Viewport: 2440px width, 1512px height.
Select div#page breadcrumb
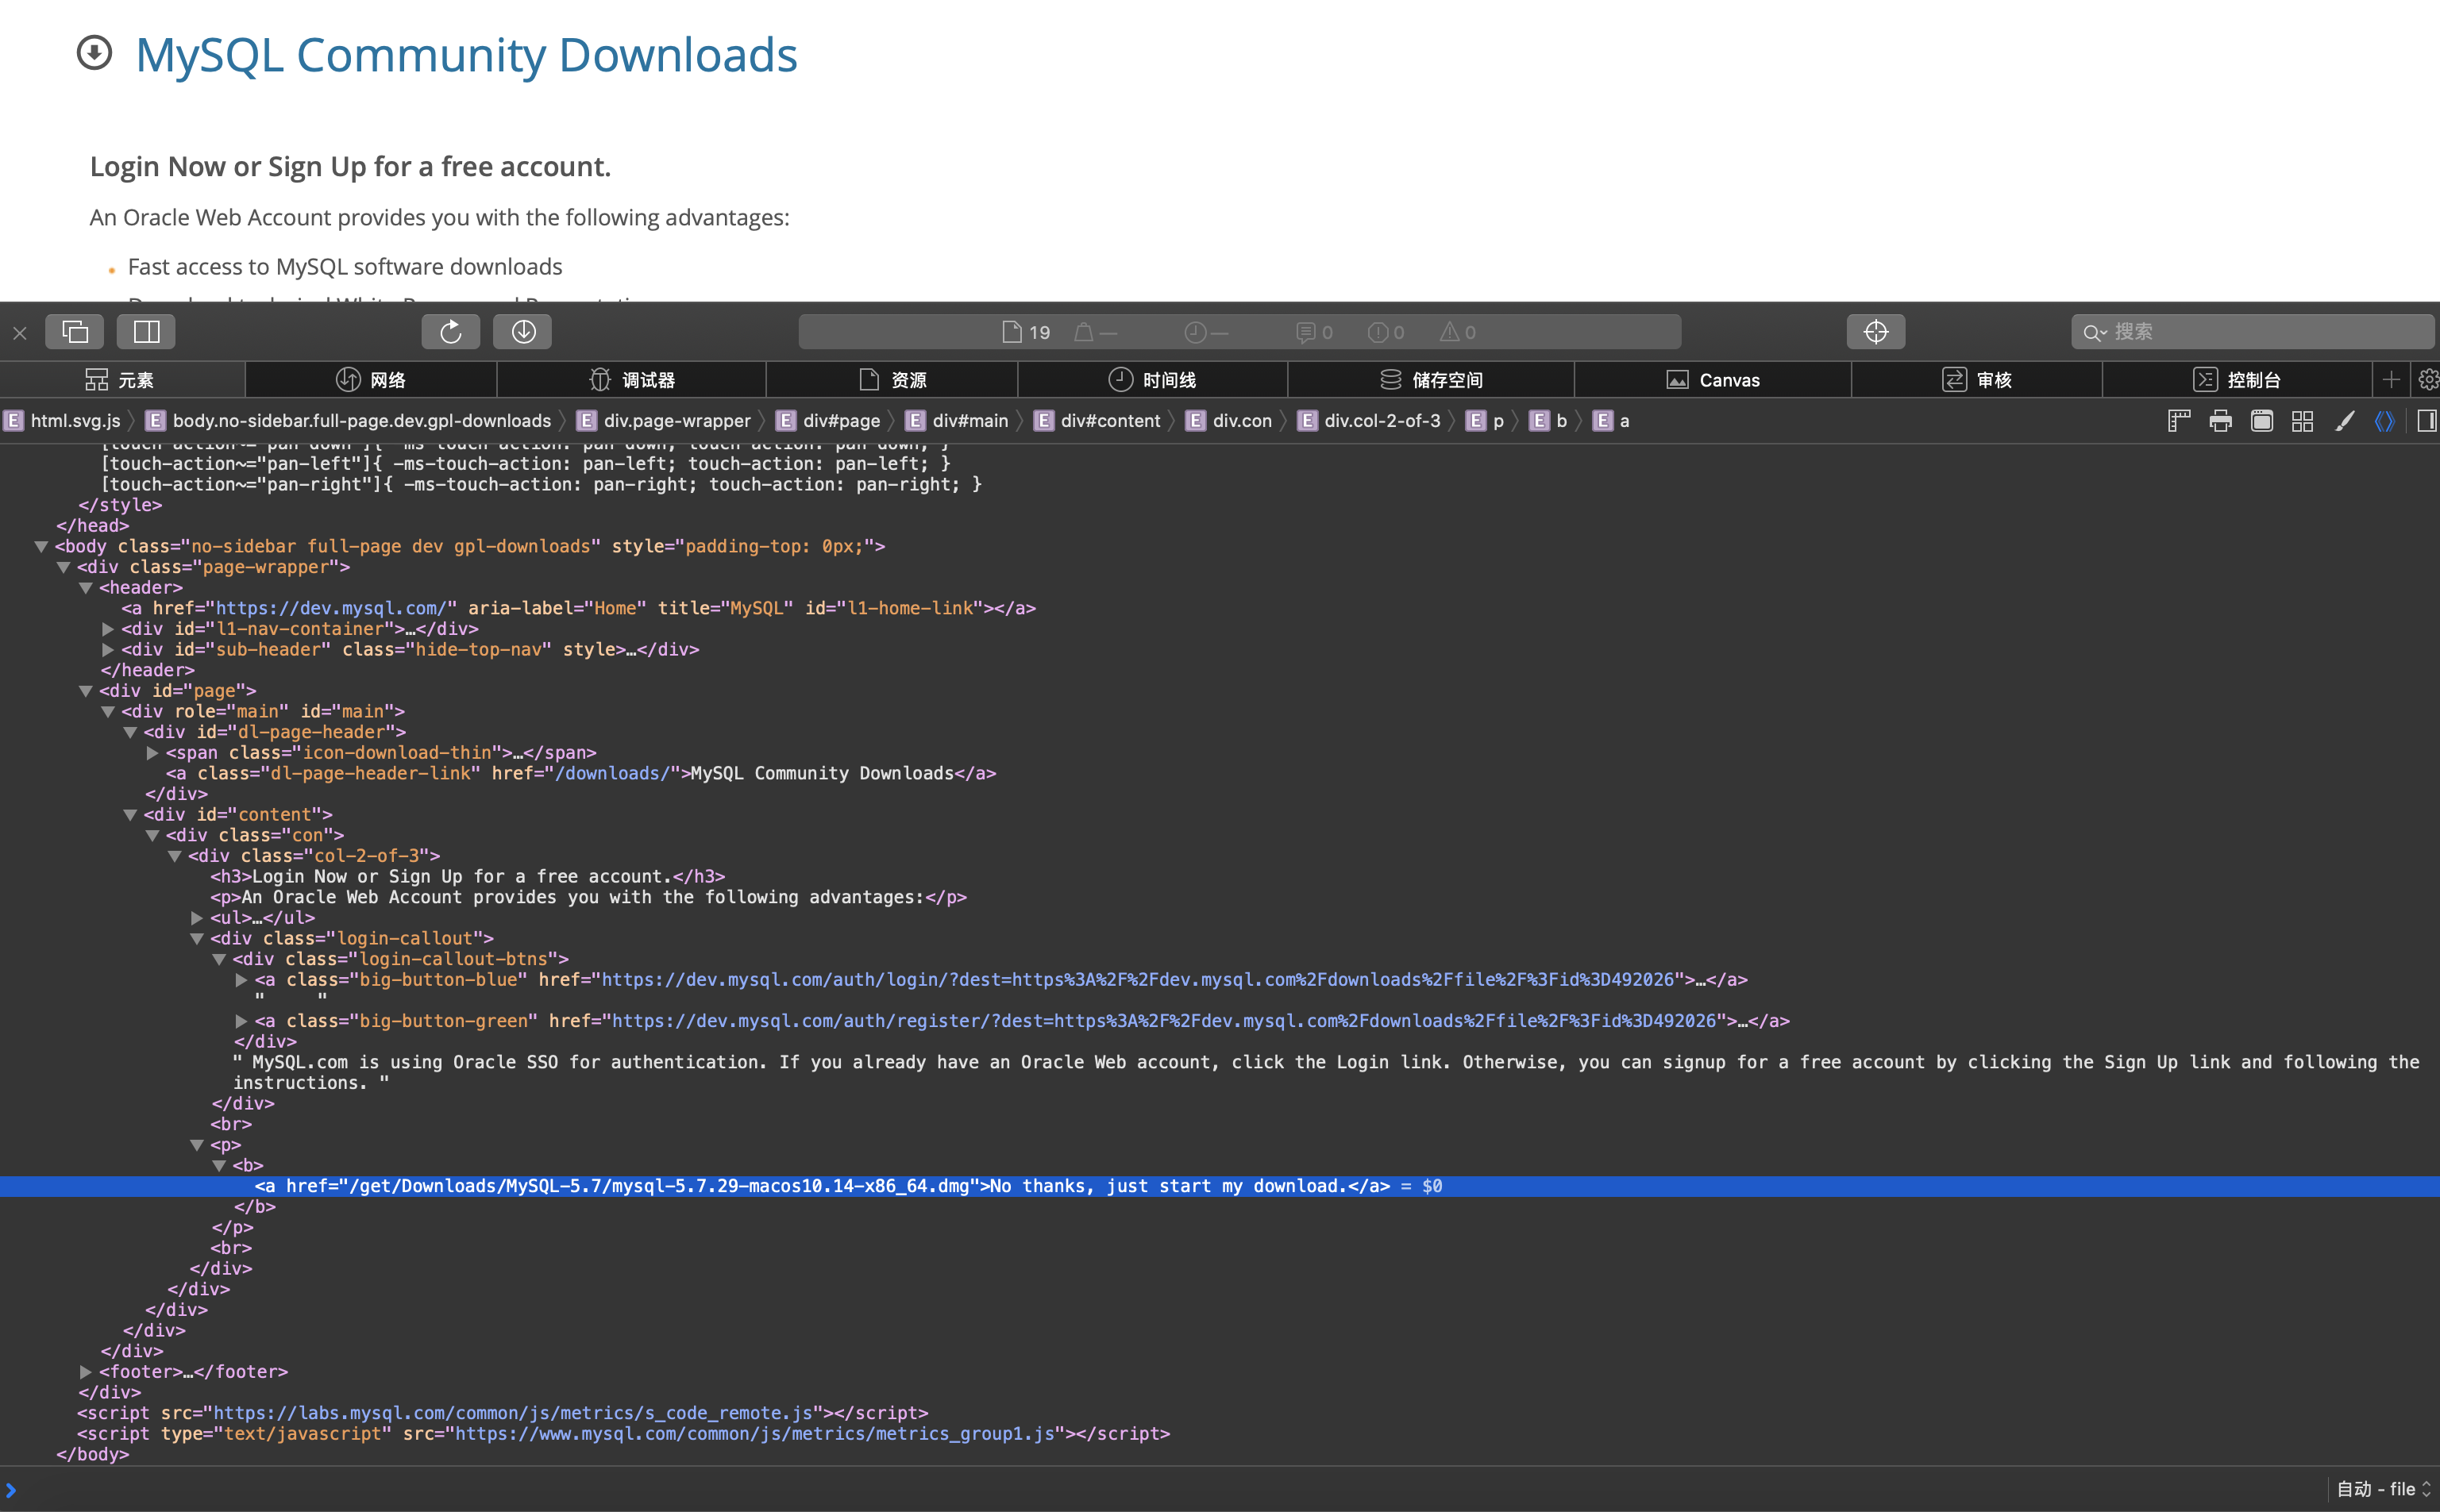tap(828, 421)
